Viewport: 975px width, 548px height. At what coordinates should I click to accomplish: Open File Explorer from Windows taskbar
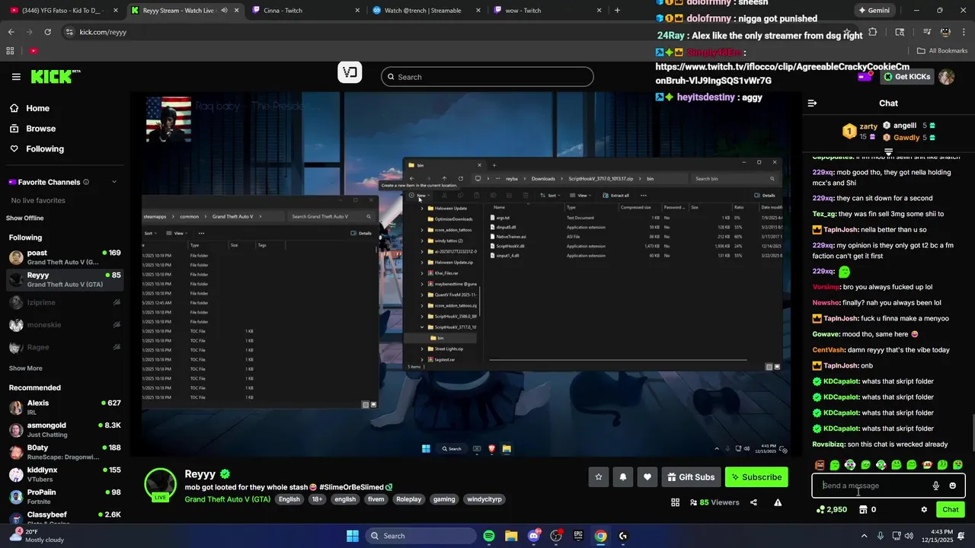(x=511, y=536)
